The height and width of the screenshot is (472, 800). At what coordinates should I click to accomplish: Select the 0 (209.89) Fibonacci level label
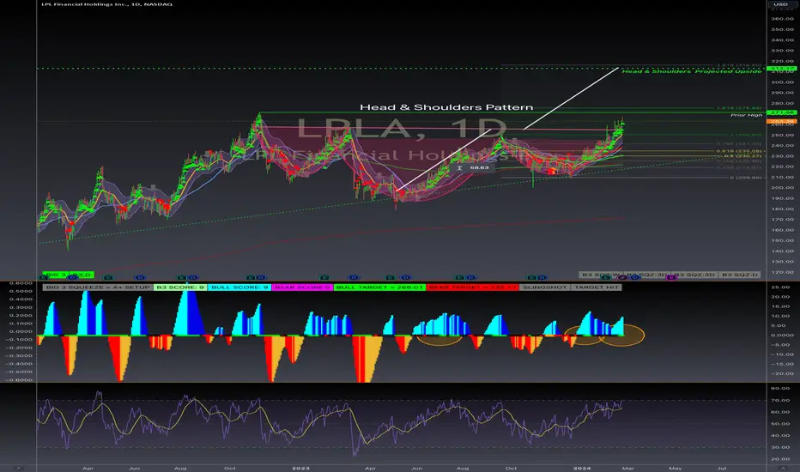point(745,178)
